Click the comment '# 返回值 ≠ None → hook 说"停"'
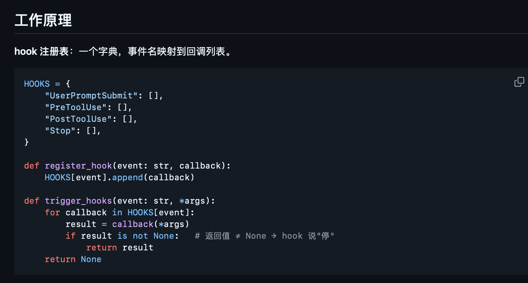This screenshot has width=528, height=283. [265, 236]
